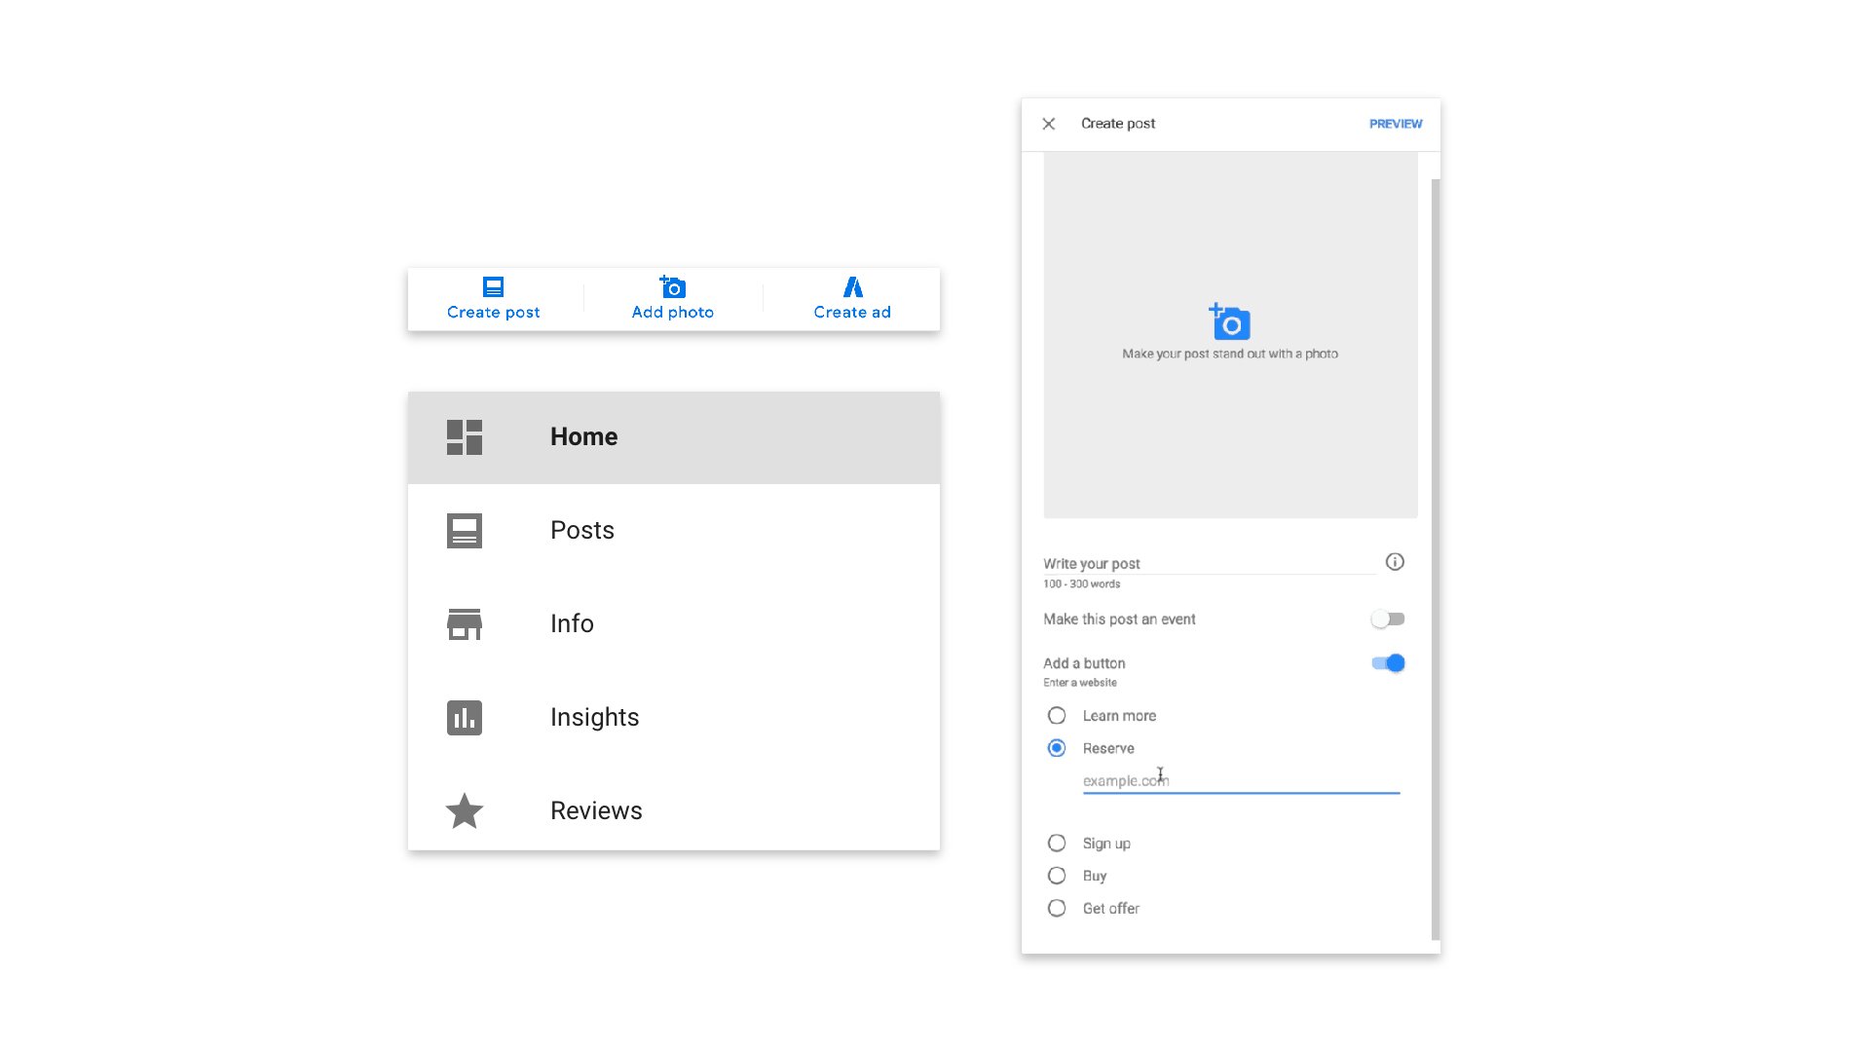The image size is (1870, 1052).
Task: Pick the Get offer radio option
Action: tap(1057, 909)
